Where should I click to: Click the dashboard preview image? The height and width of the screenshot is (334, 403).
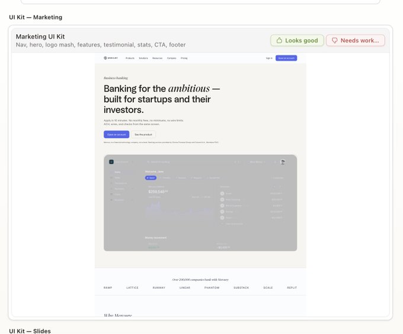[200, 203]
